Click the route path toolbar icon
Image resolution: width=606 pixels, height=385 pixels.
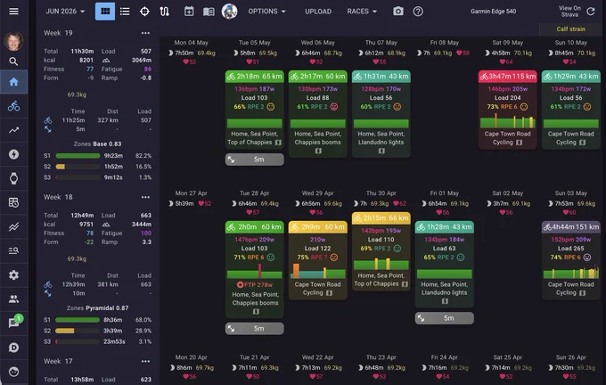tap(164, 12)
